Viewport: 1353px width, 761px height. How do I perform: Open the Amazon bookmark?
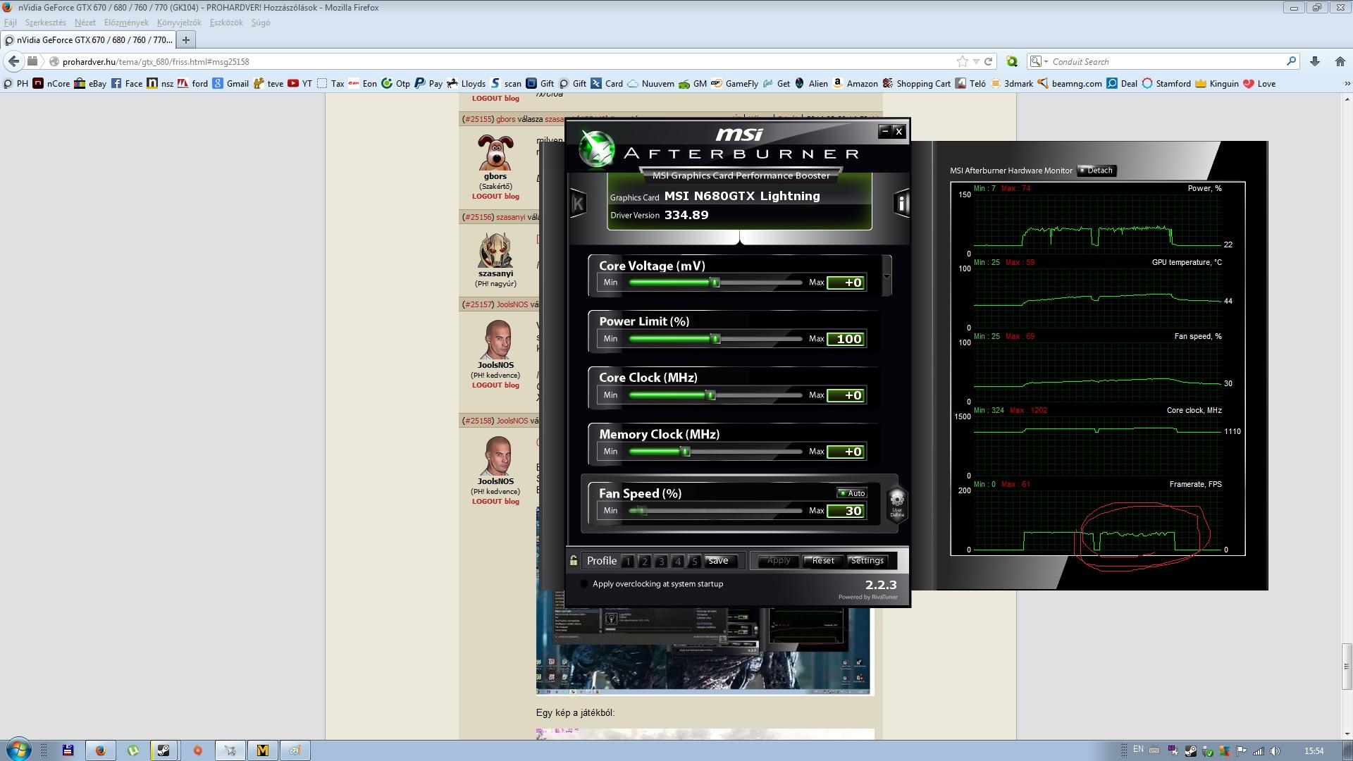(x=855, y=83)
